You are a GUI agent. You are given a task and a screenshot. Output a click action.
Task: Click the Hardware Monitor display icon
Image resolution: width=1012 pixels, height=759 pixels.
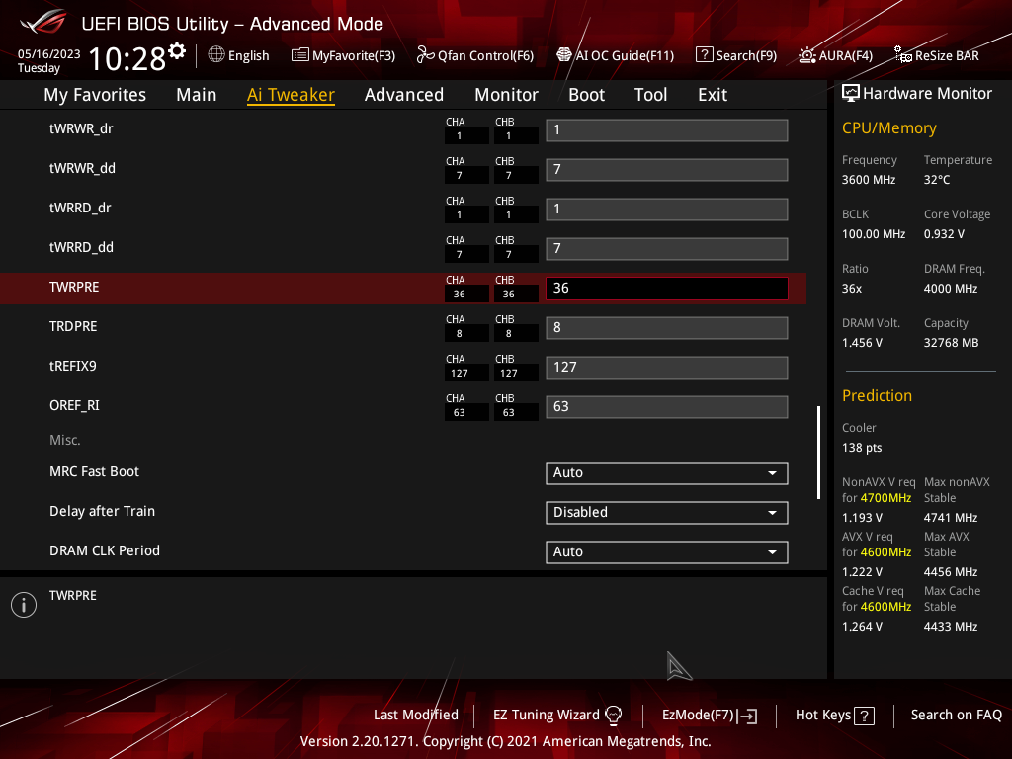click(x=851, y=94)
